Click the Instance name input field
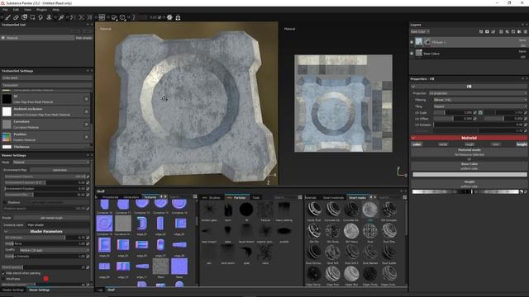 point(58,225)
